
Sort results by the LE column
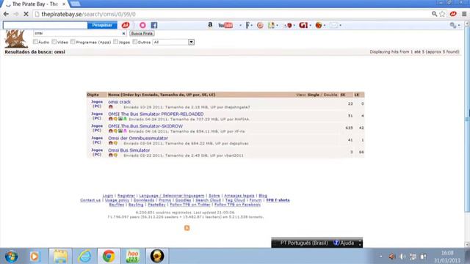coord(356,95)
